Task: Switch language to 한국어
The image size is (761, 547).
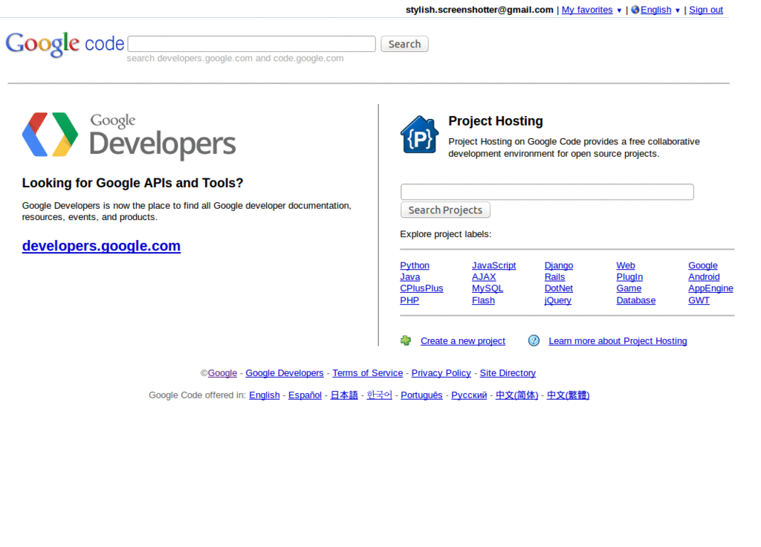Action: (x=379, y=395)
